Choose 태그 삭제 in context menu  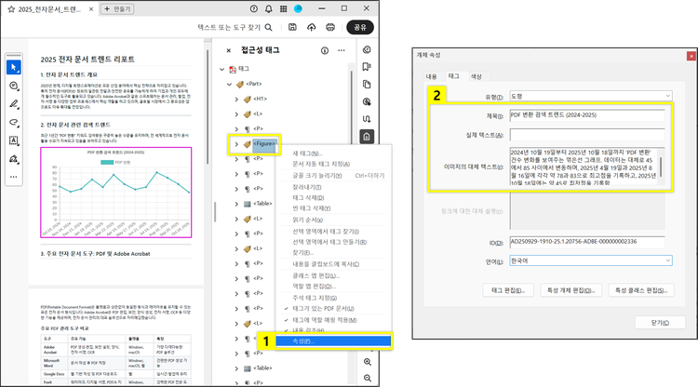coord(308,197)
